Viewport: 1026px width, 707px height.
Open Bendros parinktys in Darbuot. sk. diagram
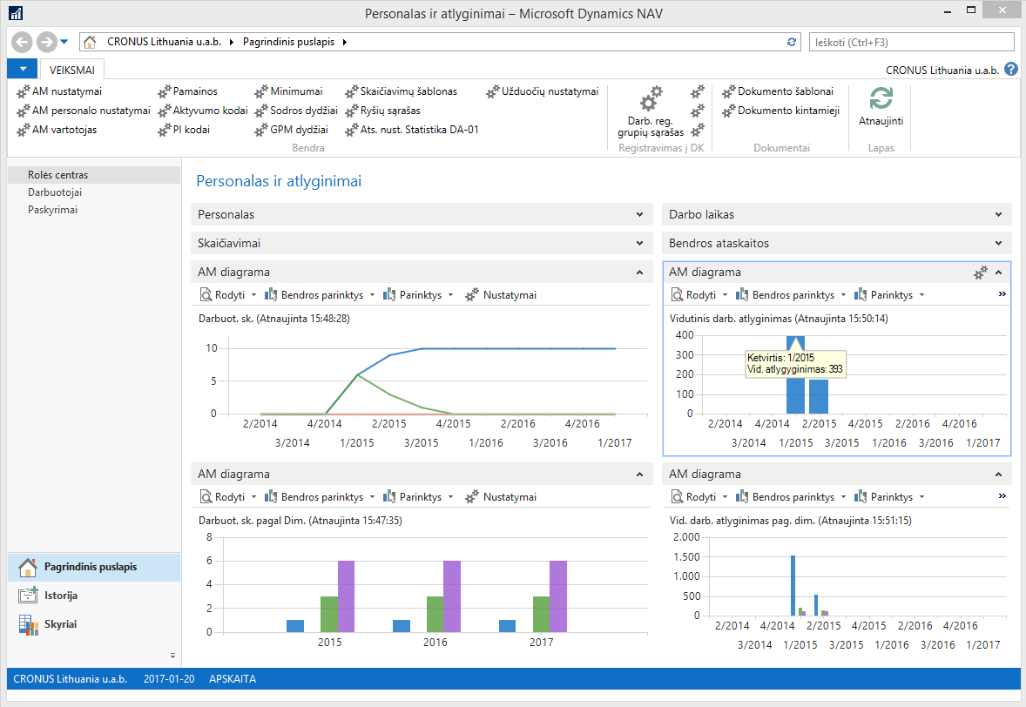click(x=320, y=295)
